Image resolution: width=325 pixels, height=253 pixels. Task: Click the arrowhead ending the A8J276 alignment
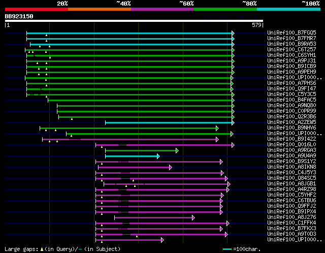[x=193, y=218]
